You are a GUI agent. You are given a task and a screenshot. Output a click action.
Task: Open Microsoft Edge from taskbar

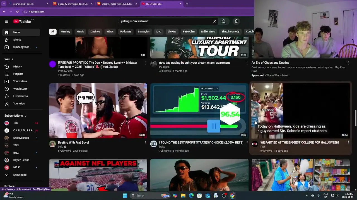[x=191, y=196]
